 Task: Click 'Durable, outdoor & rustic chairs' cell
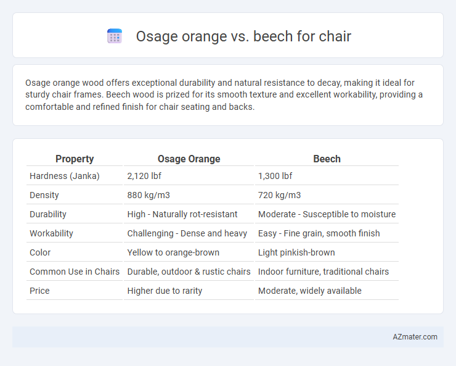189,272
